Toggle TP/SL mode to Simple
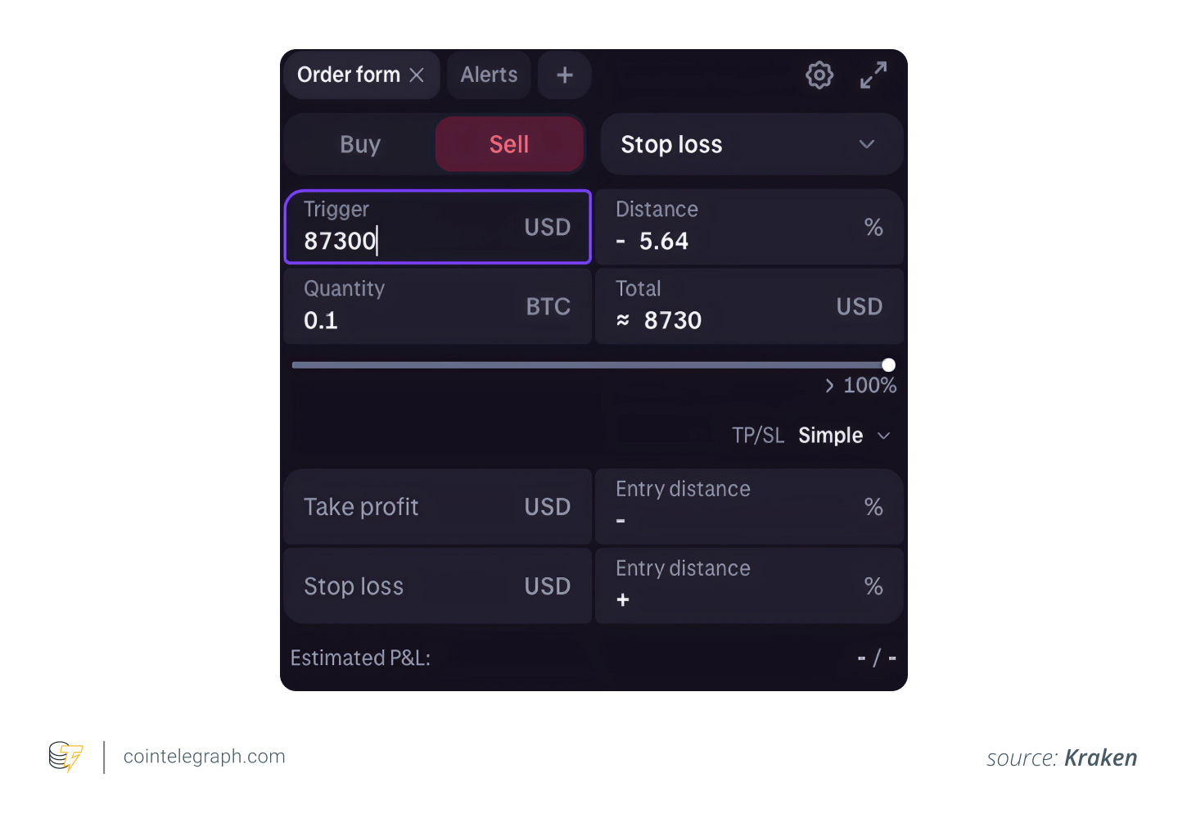Screen dimensions: 1187x823 pyautogui.click(x=830, y=435)
